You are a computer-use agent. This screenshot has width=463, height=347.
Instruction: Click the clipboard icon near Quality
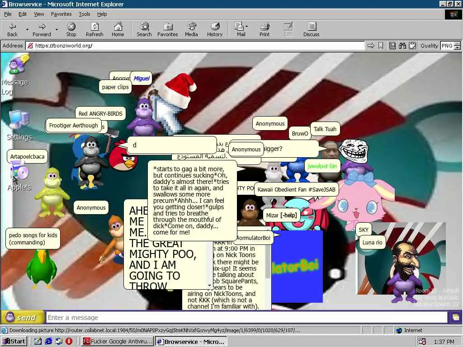coord(412,46)
